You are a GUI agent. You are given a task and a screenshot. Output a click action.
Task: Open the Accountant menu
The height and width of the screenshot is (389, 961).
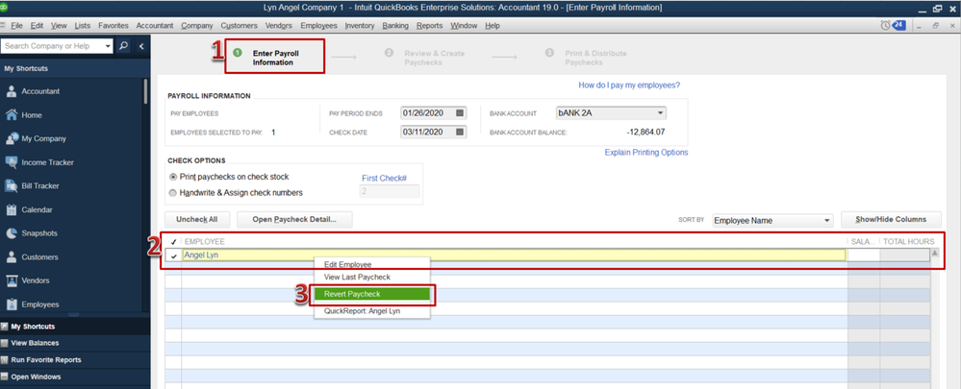[x=155, y=26]
